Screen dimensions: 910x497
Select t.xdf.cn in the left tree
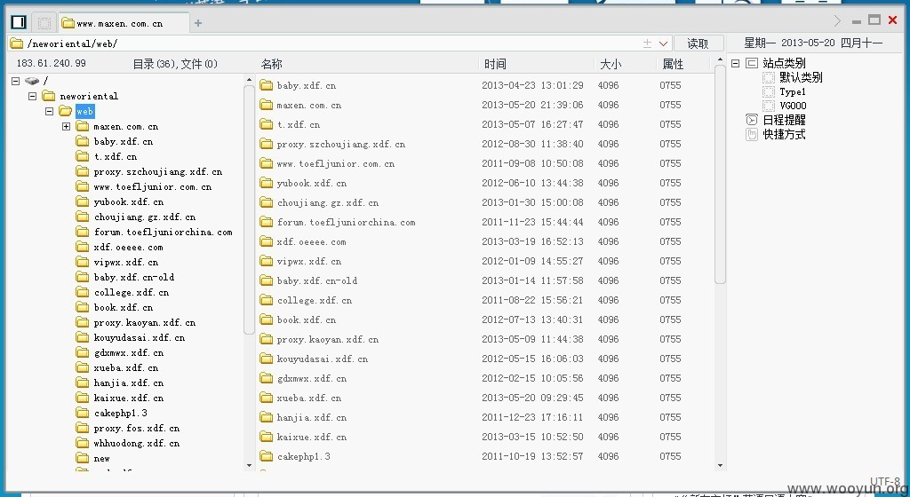tap(116, 156)
